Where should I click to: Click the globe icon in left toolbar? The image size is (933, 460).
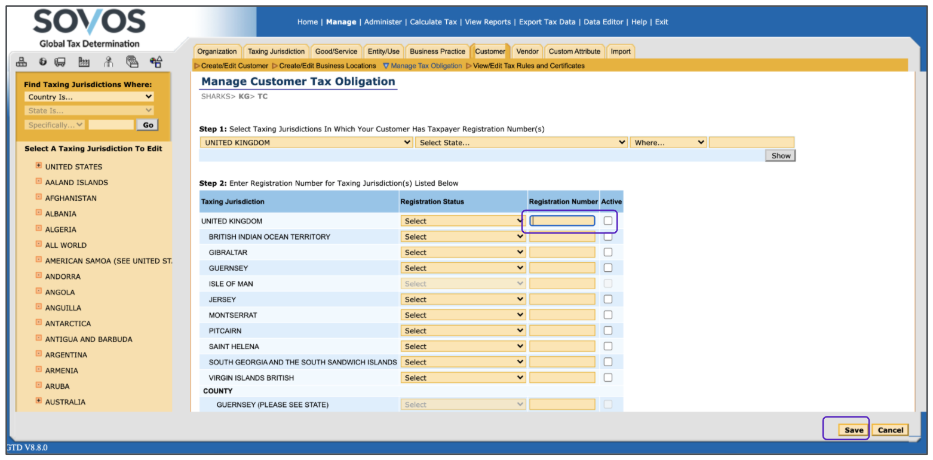[43, 62]
